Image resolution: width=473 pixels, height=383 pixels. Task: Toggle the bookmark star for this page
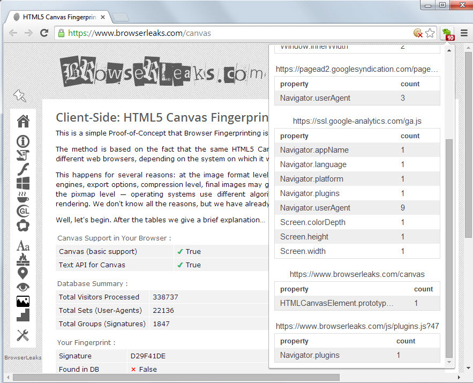[x=430, y=33]
